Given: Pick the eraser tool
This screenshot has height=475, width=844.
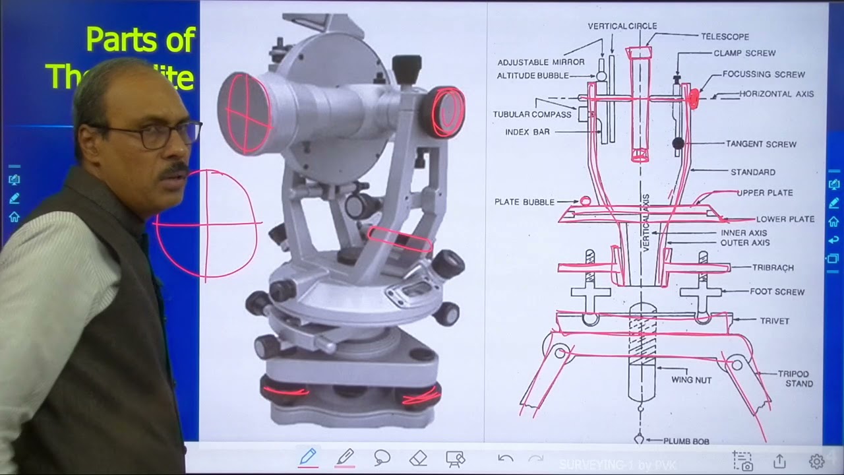Looking at the screenshot, I should (x=418, y=457).
